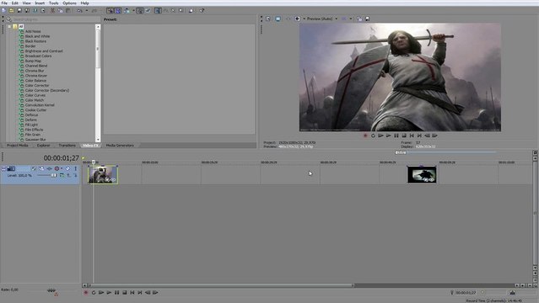
Task: Click the timeline horizontal scrollbar
Action: 221,285
